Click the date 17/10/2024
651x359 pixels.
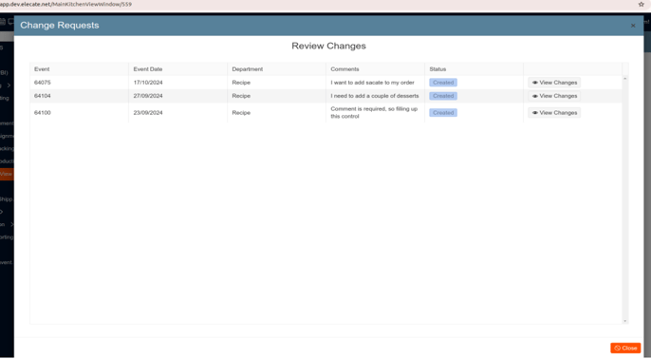click(148, 83)
